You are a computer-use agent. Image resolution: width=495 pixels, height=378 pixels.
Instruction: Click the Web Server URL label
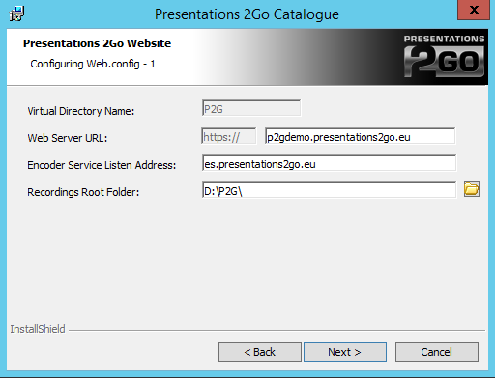click(x=68, y=138)
